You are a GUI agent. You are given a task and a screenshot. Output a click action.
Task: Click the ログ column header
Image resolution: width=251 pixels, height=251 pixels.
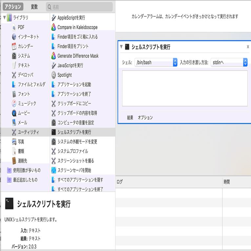tap(169, 182)
